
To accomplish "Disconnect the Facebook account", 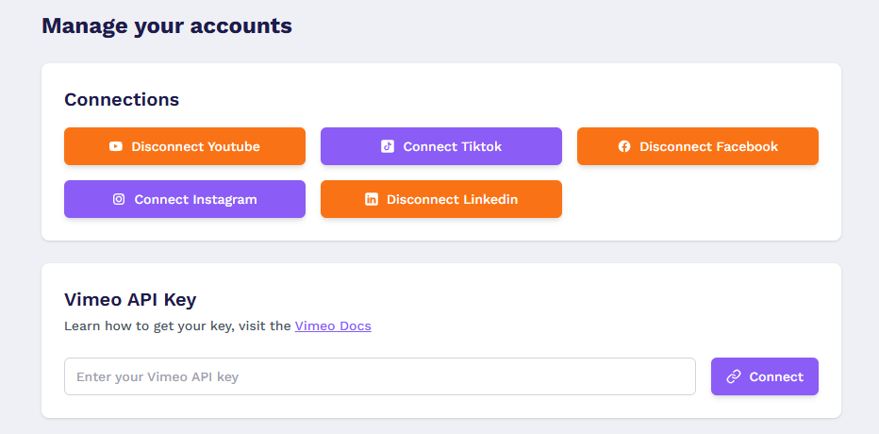I will (698, 146).
